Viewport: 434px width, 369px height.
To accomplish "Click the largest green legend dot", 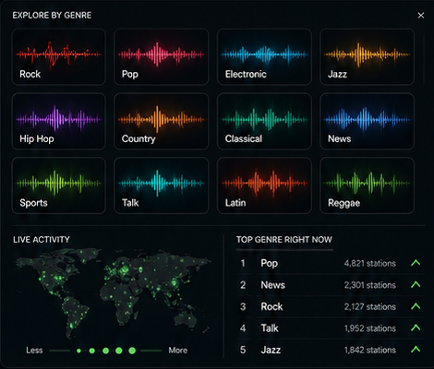I will pos(132,351).
